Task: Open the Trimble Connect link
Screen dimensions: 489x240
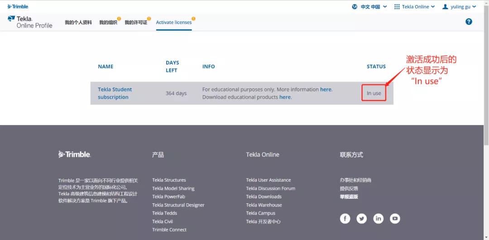Action: (x=169, y=230)
